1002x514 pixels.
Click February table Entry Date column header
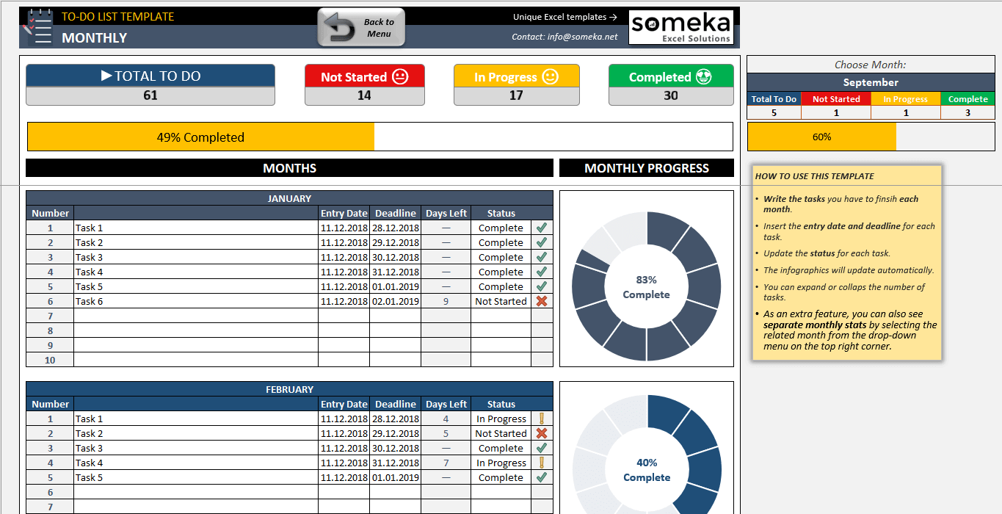tap(344, 404)
